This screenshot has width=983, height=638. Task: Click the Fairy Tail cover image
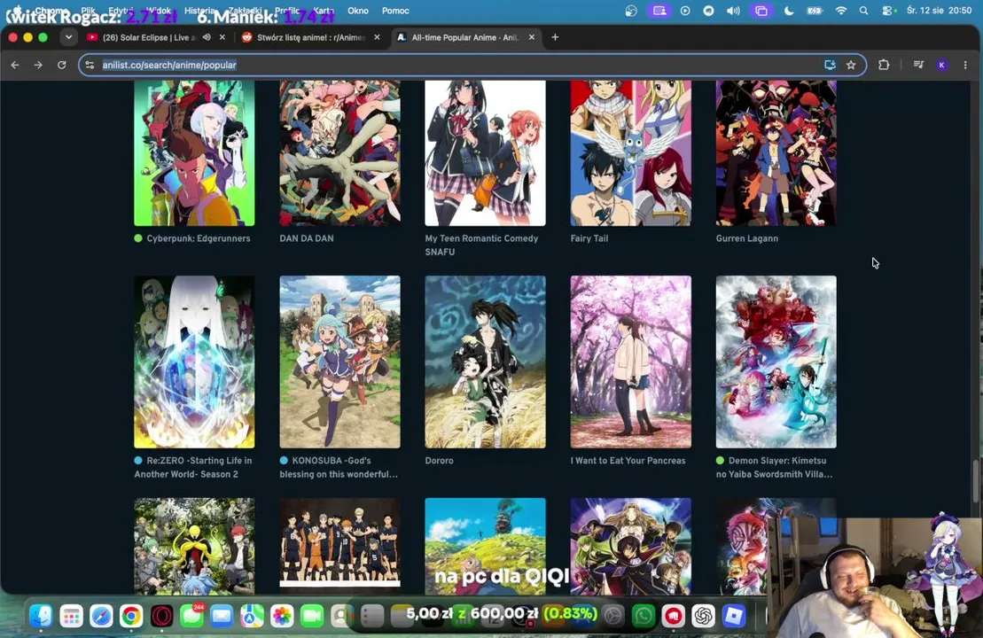631,153
